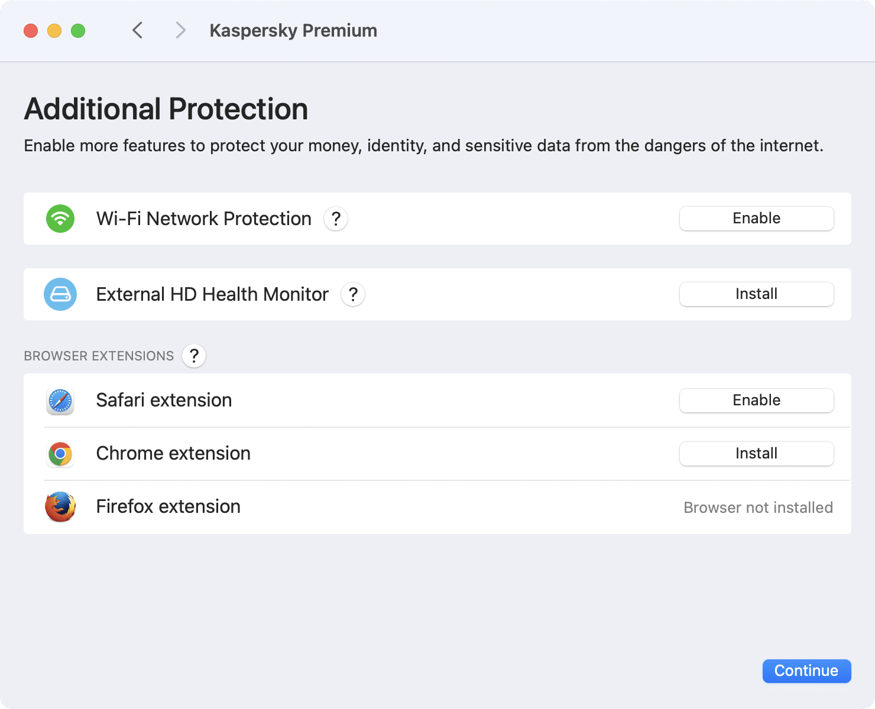Click the Wi-Fi Network Protection icon
The image size is (875, 709).
click(x=60, y=219)
